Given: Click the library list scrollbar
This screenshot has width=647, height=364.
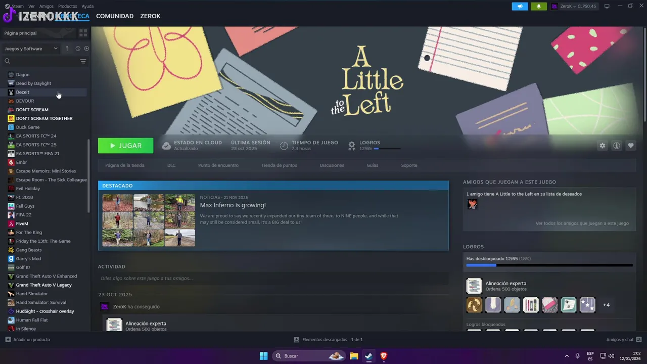Looking at the screenshot, I should [89, 175].
